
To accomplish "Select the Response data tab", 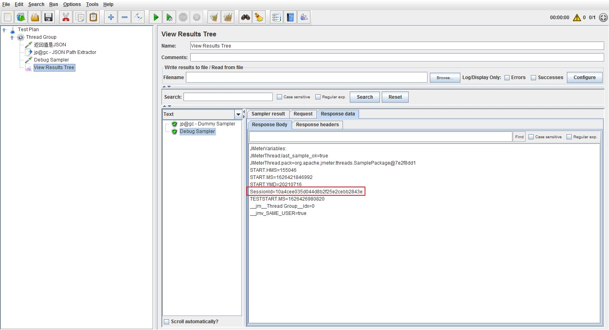I will pos(338,114).
